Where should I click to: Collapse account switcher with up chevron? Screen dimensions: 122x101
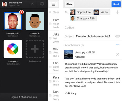pos(32,4)
